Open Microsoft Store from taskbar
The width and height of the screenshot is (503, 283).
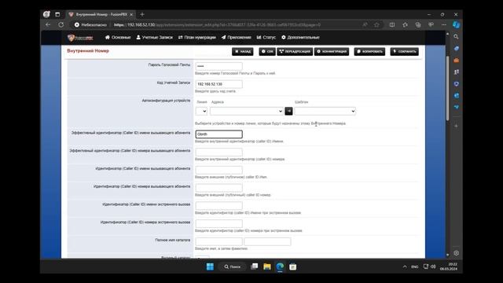pyautogui.click(x=292, y=266)
